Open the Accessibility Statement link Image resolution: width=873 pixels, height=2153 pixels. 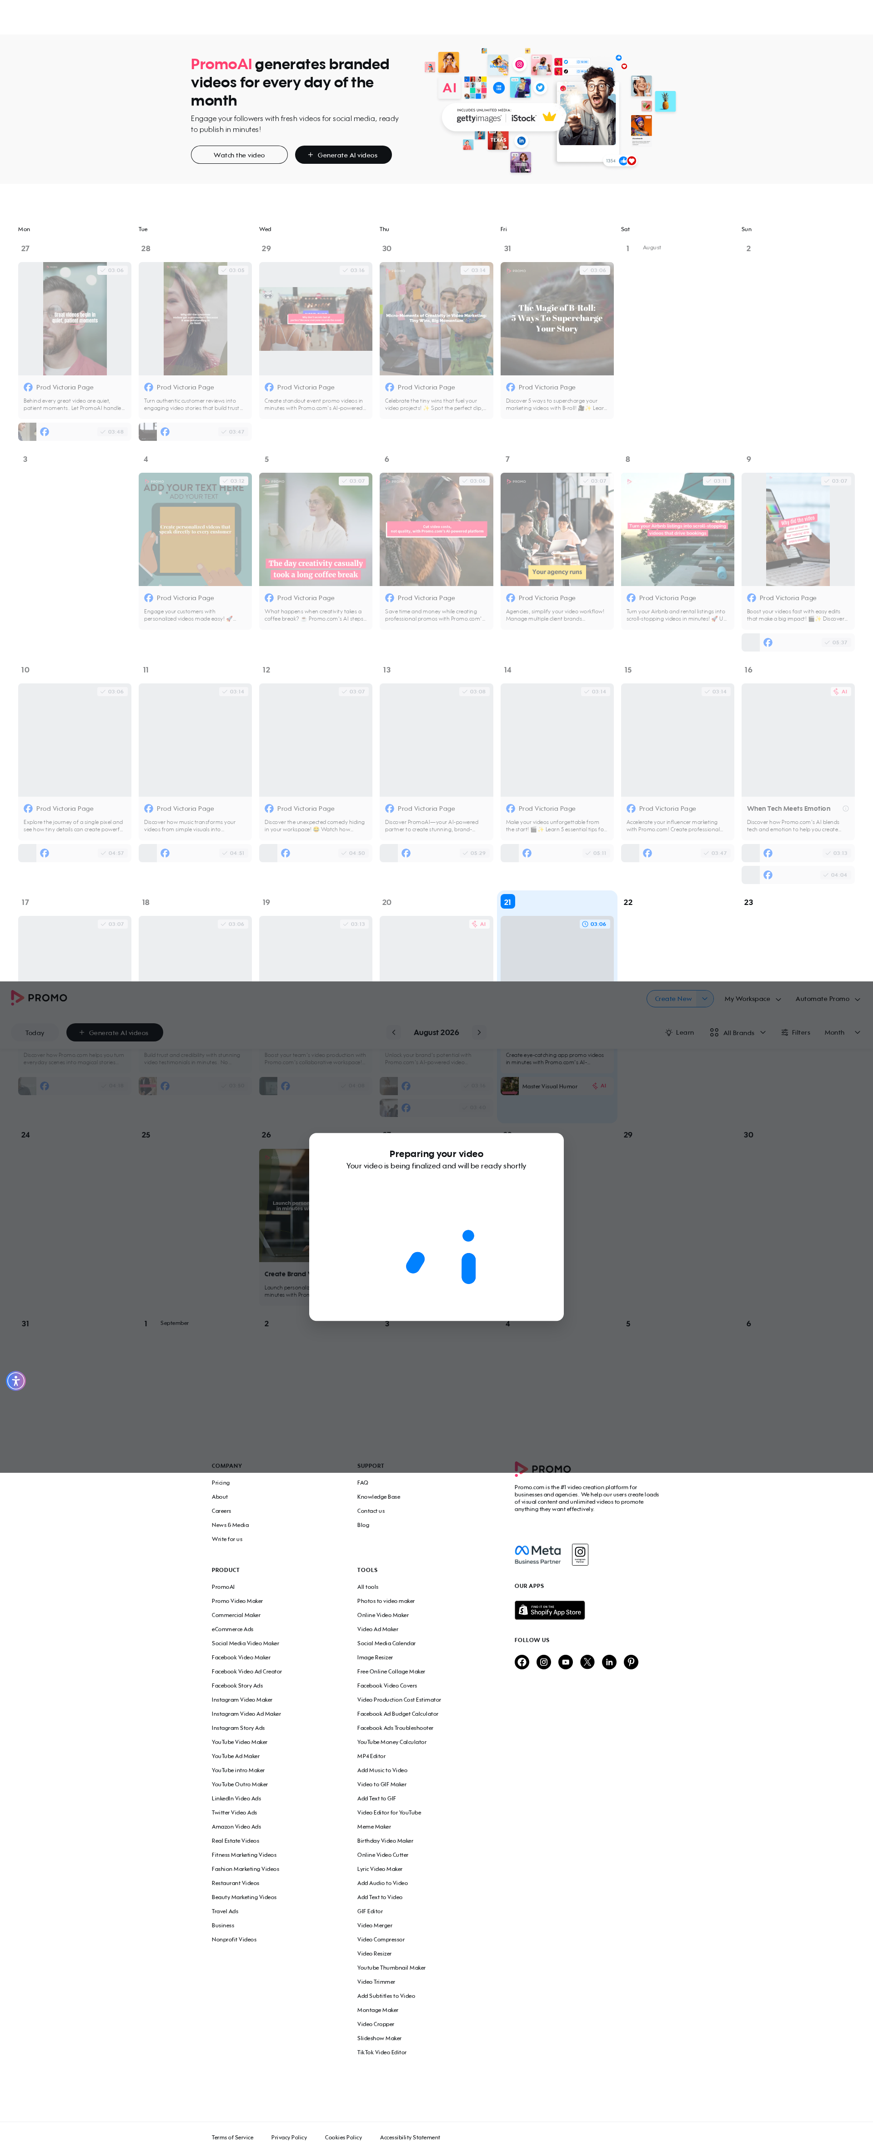pyautogui.click(x=410, y=2137)
